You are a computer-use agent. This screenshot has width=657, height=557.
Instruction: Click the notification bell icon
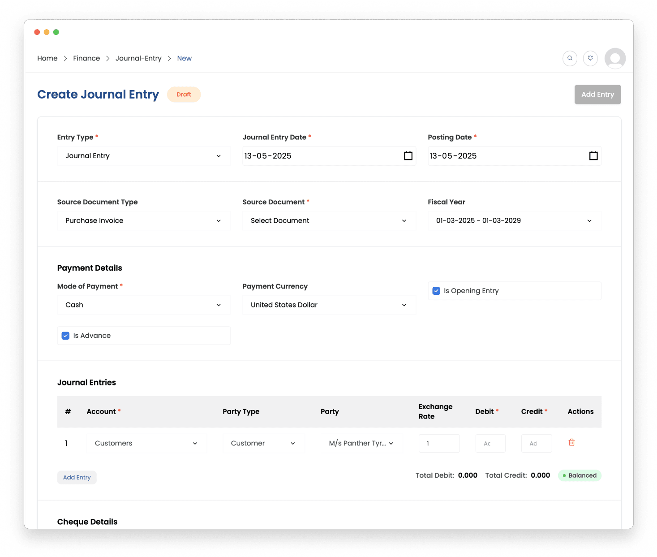coord(590,58)
